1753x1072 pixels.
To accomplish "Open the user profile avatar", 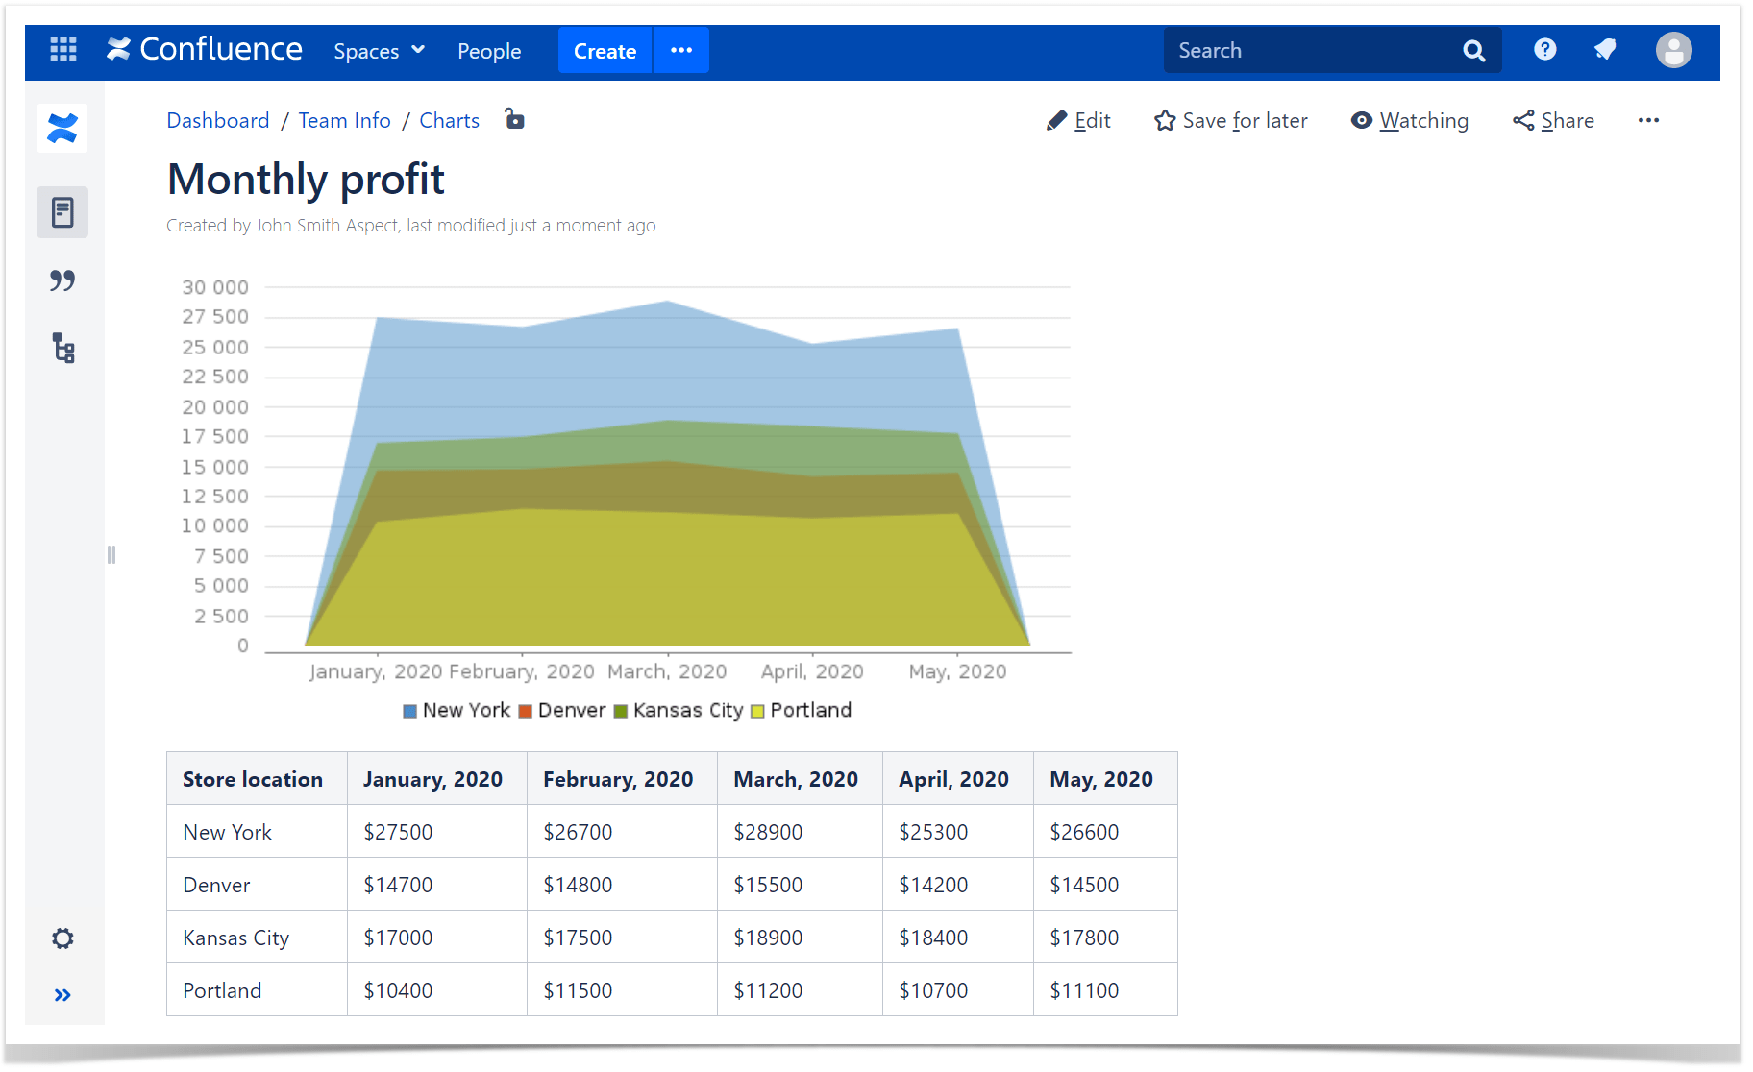I will (x=1673, y=50).
